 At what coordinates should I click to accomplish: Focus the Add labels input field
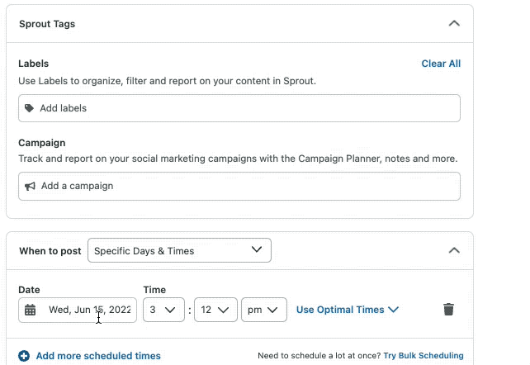pyautogui.click(x=239, y=108)
